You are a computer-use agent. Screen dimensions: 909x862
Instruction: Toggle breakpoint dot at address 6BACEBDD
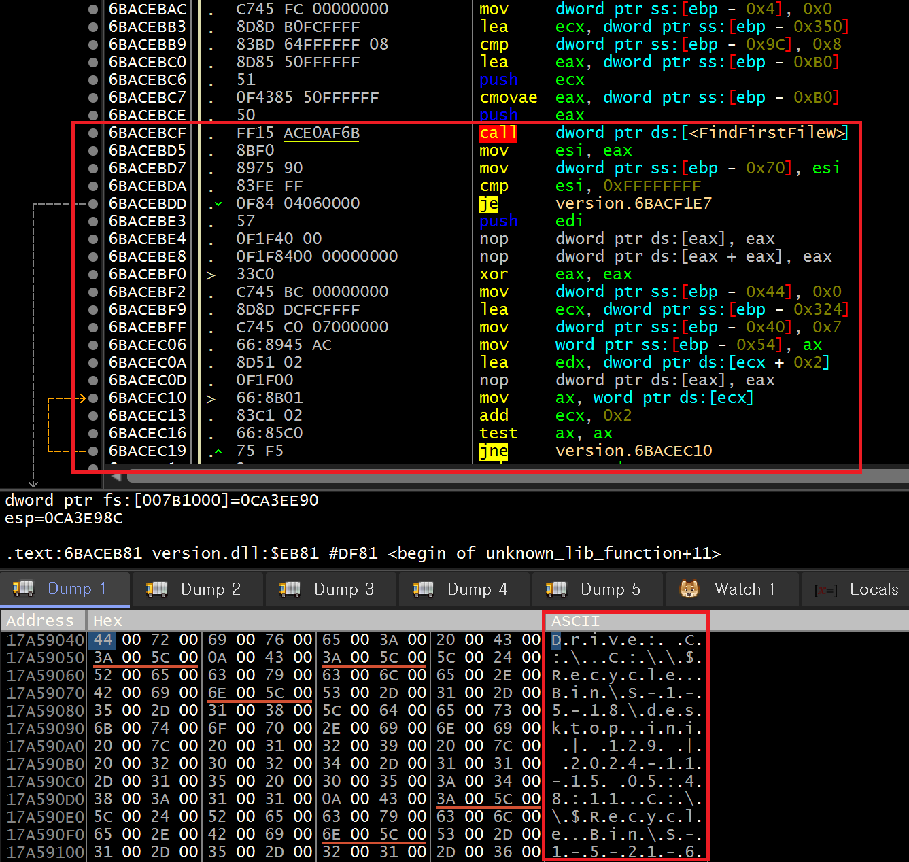tap(93, 204)
